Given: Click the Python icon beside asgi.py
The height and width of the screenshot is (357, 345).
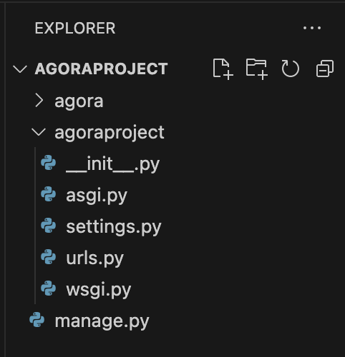Looking at the screenshot, I should click(49, 194).
